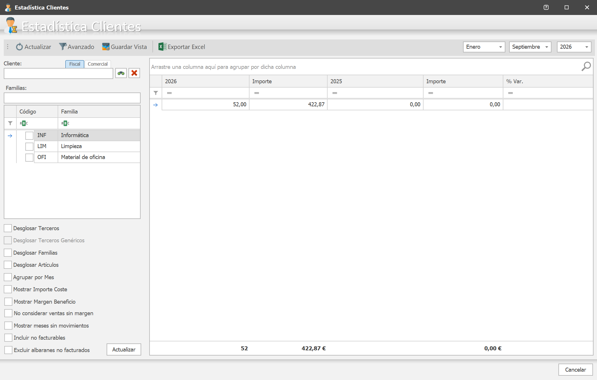
Task: Enable Mostrar Margen Beneficio checkbox
Action: [8, 302]
